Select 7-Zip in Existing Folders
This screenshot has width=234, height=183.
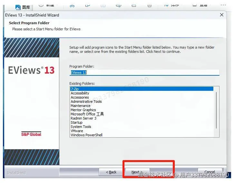coord(141,89)
